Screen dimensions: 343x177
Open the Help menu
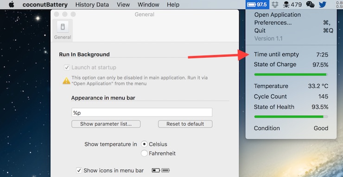[x=173, y=5]
